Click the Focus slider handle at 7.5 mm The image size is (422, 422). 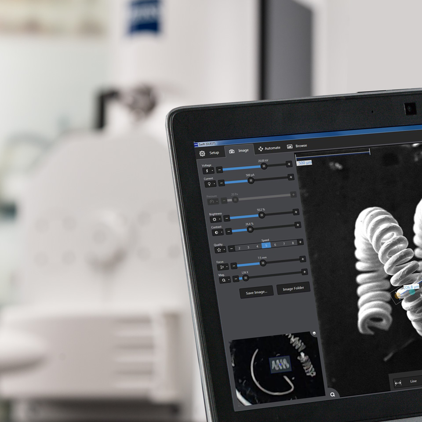point(263,263)
